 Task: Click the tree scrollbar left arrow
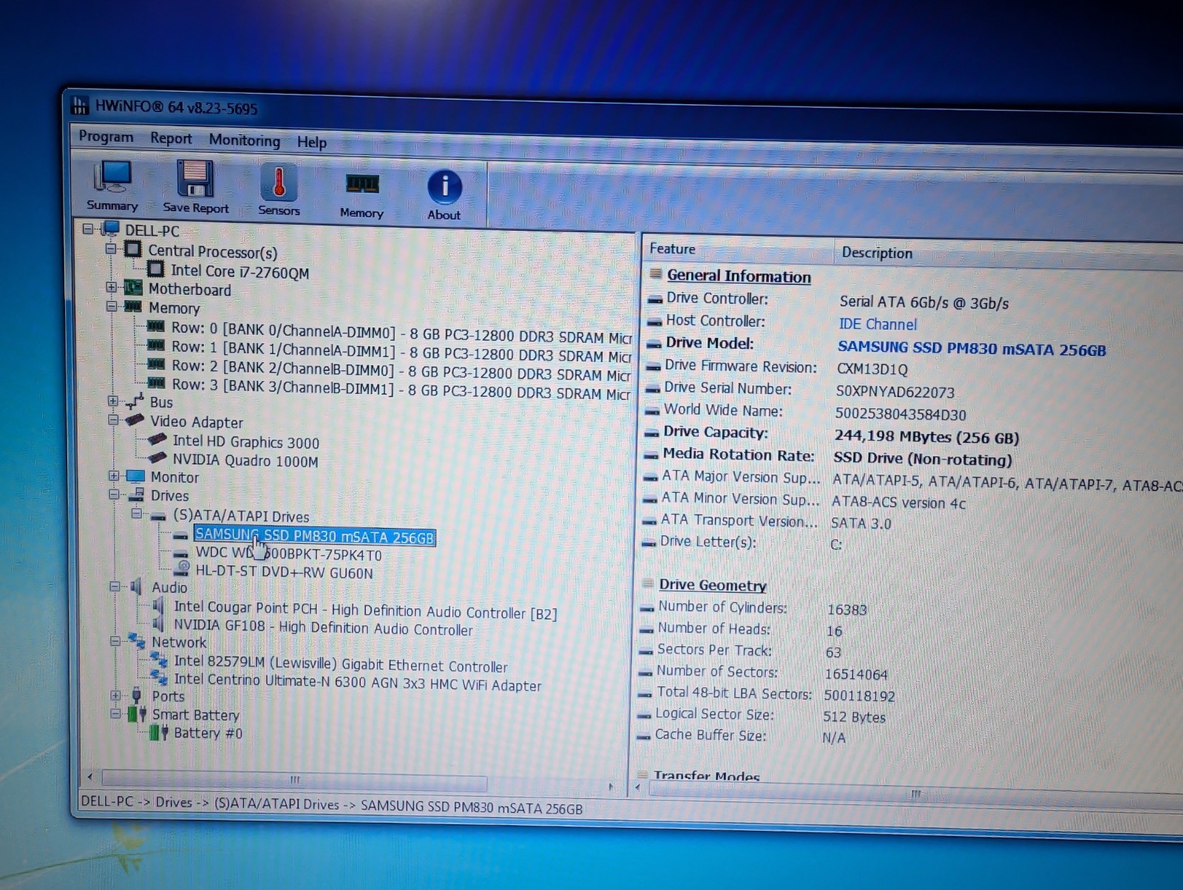coord(90,777)
